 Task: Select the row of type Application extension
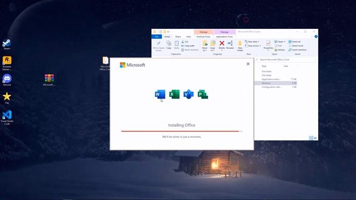tap(276, 79)
